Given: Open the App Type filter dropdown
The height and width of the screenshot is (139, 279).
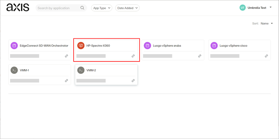Looking at the screenshot, I should (101, 8).
